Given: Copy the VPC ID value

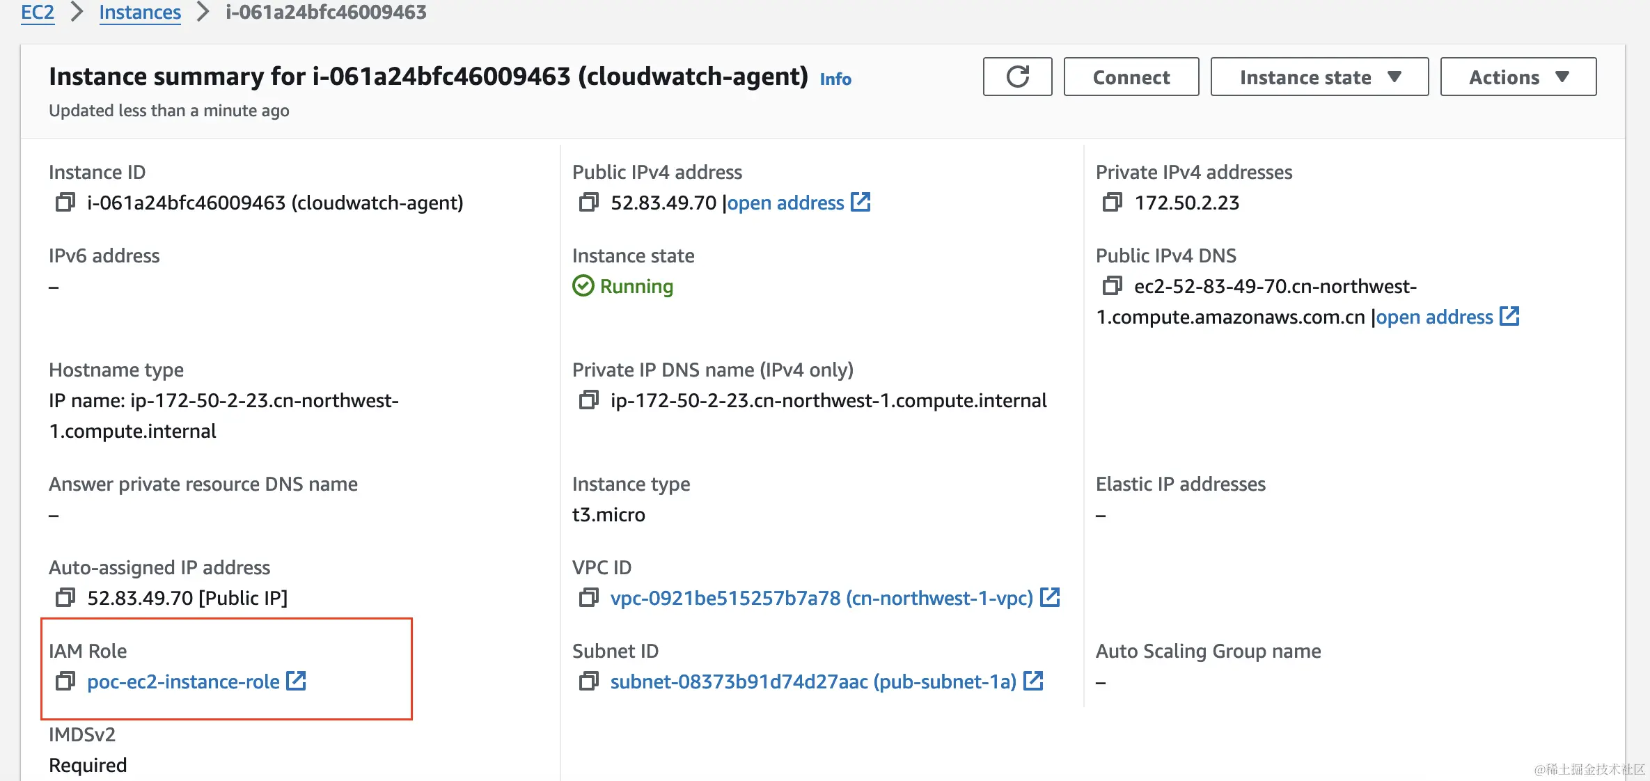Looking at the screenshot, I should point(588,598).
